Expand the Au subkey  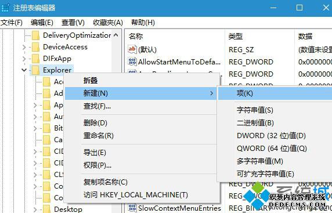pos(35,117)
